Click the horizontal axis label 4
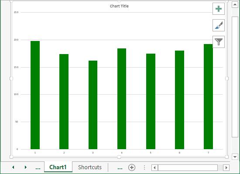 (x=122, y=153)
